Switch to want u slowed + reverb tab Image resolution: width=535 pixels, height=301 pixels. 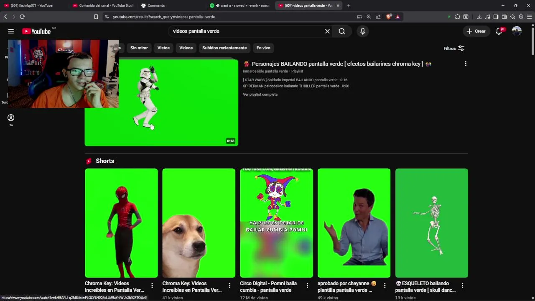240,5
